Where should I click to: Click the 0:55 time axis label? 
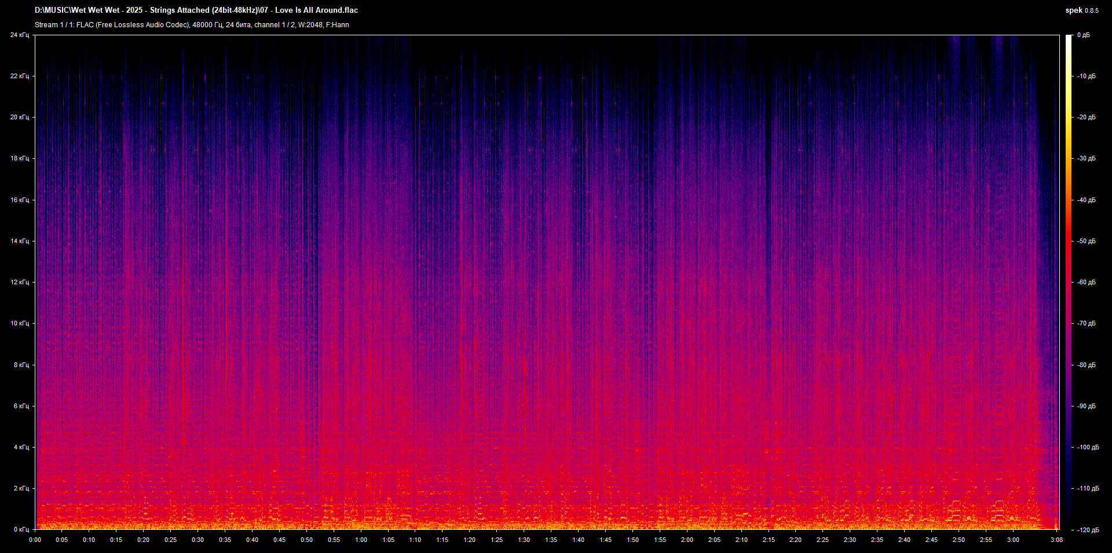[x=334, y=540]
